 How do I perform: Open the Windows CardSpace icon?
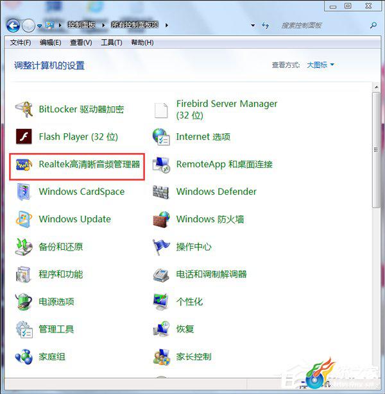(x=24, y=192)
